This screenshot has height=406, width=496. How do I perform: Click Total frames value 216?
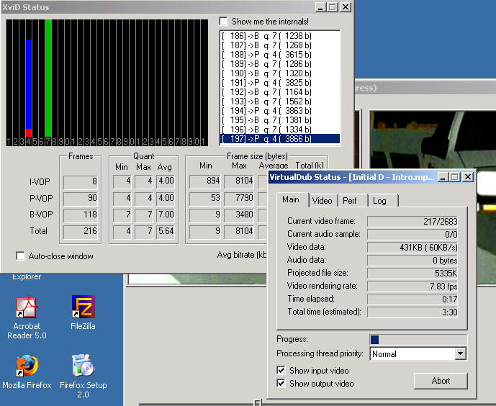(x=81, y=232)
